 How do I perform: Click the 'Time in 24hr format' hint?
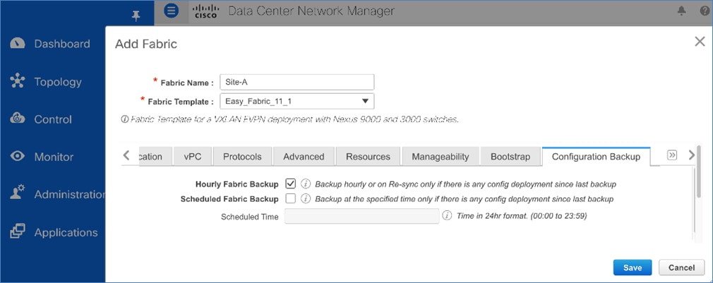[522, 216]
